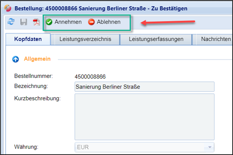The image size is (233, 155).
Task: Click the Bezeichnung text field
Action: coord(144,87)
